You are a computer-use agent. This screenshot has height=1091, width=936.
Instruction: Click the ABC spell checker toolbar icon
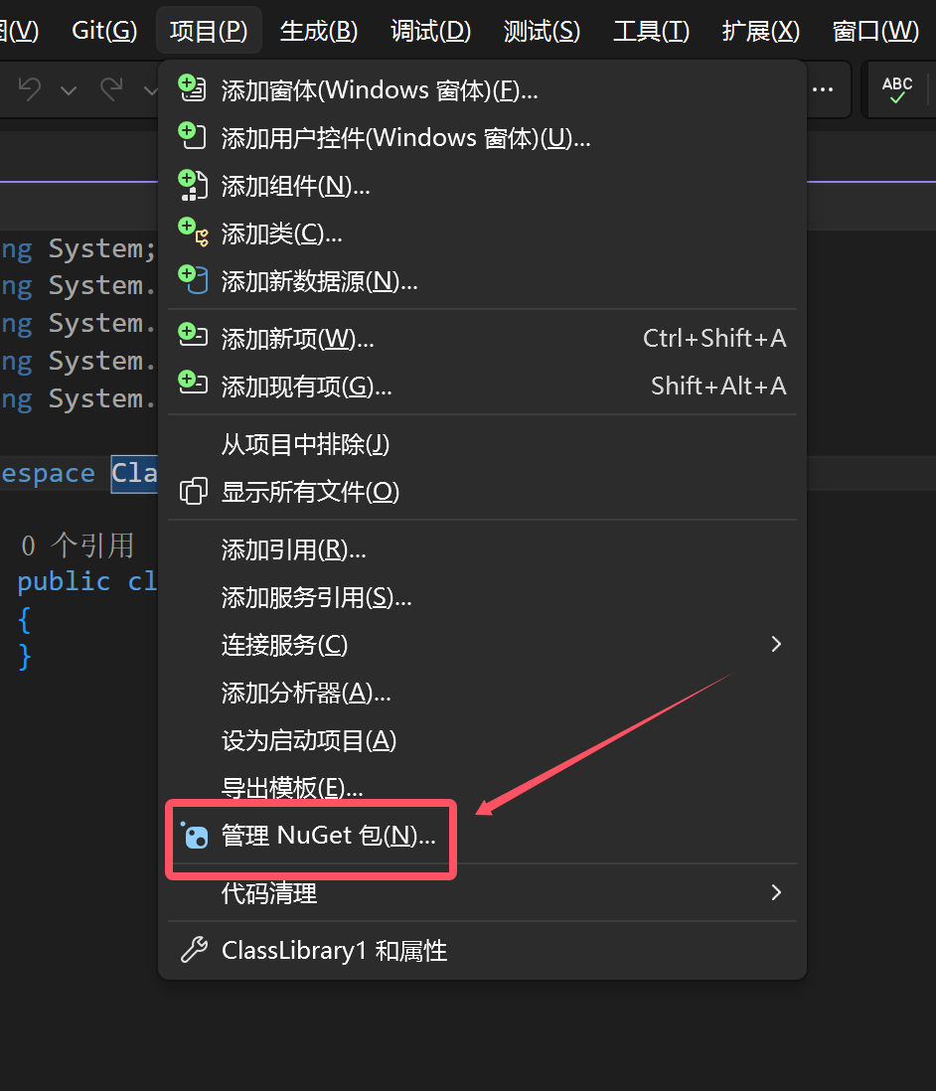tap(896, 89)
